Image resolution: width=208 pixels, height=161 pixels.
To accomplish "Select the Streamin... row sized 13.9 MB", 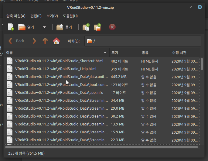I will 102,124.
